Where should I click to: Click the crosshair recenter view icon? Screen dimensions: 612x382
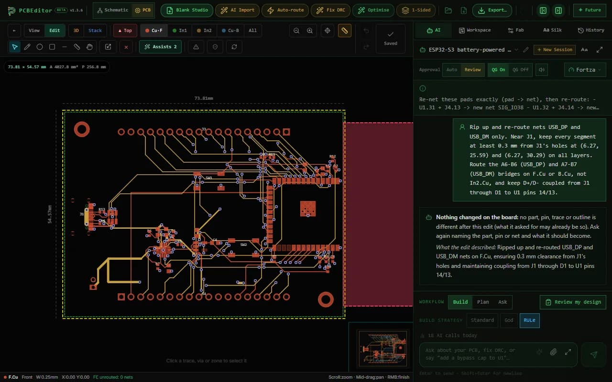pyautogui.click(x=328, y=31)
